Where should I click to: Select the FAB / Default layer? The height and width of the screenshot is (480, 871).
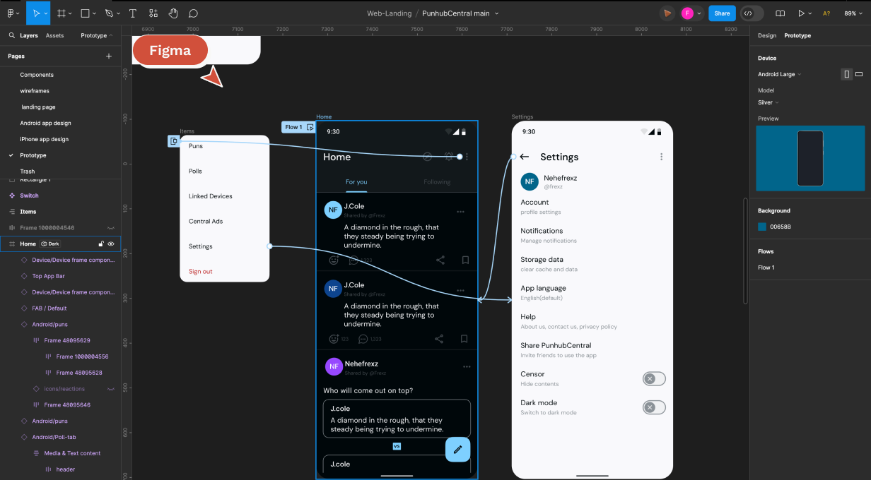[x=49, y=308]
